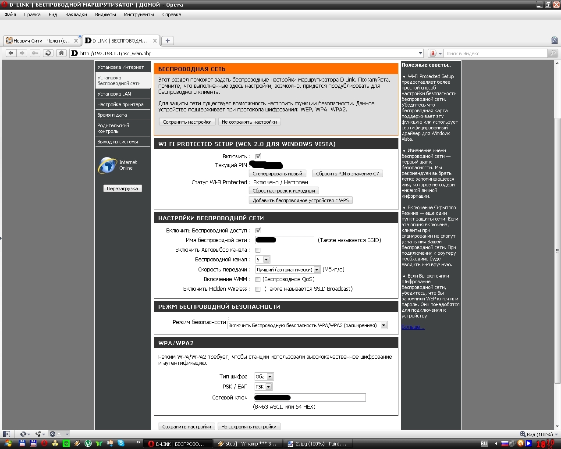This screenshot has width=561, height=449.
Task: Close the D-LINK tab
Action: pos(155,41)
